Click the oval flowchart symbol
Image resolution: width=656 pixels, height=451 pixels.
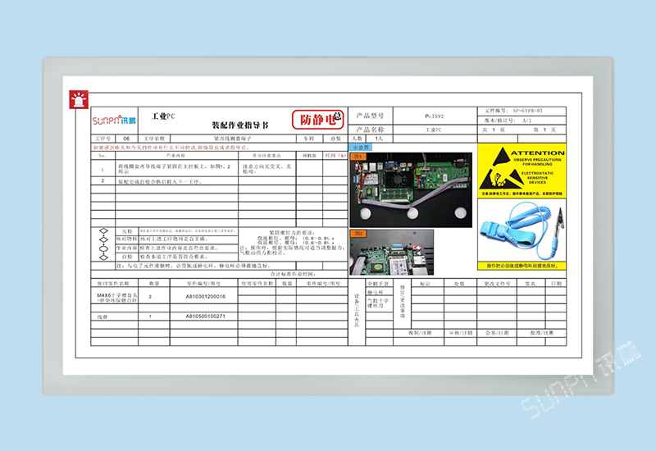(x=103, y=248)
